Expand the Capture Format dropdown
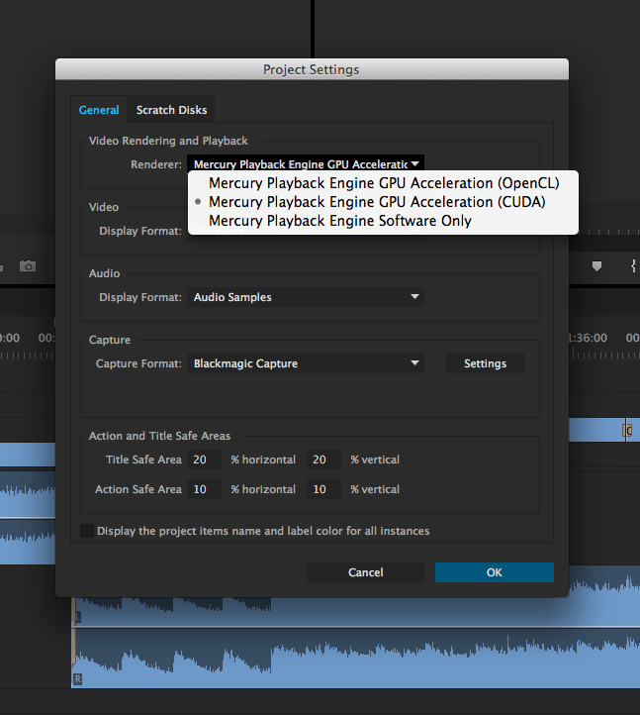 point(305,363)
